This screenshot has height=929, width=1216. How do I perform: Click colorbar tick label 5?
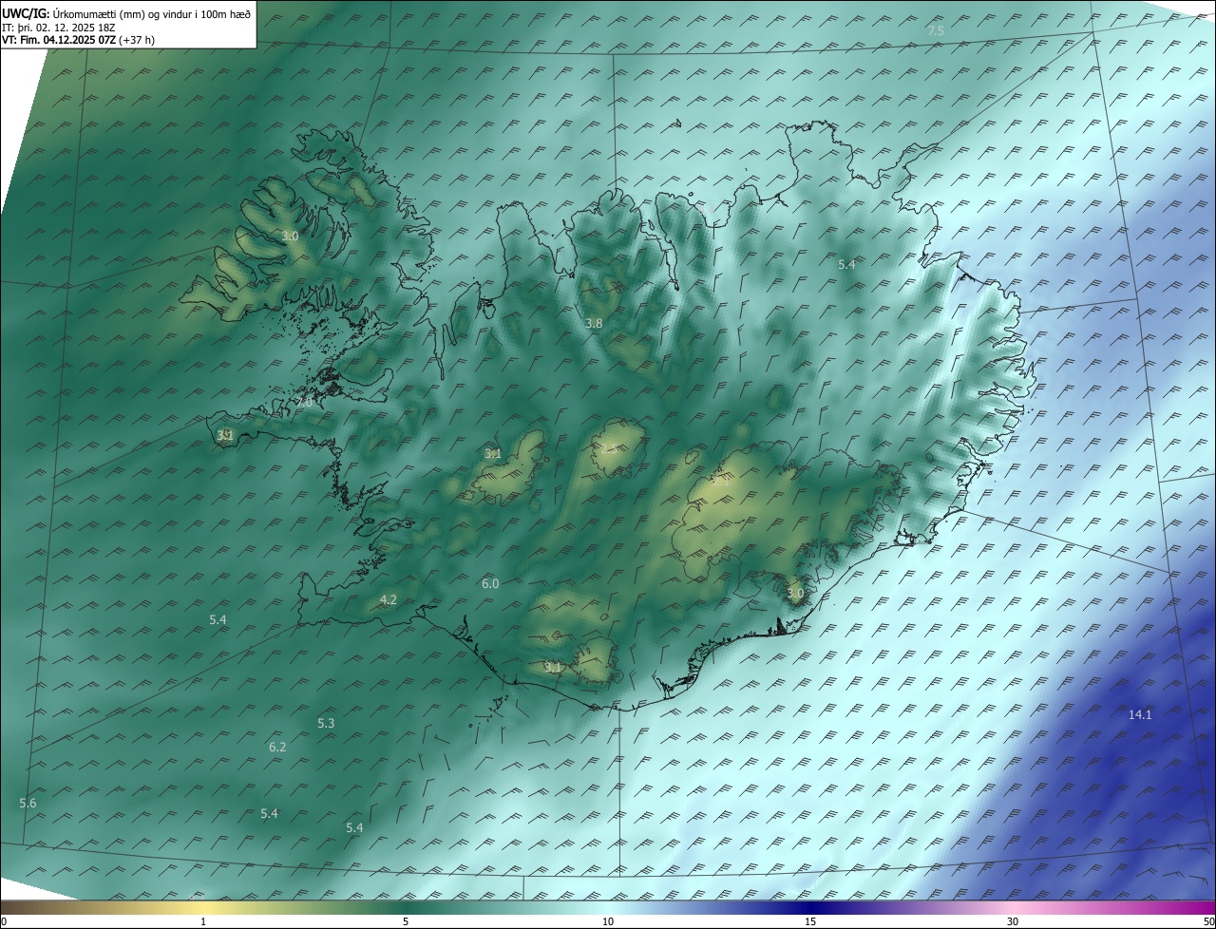pos(406,921)
